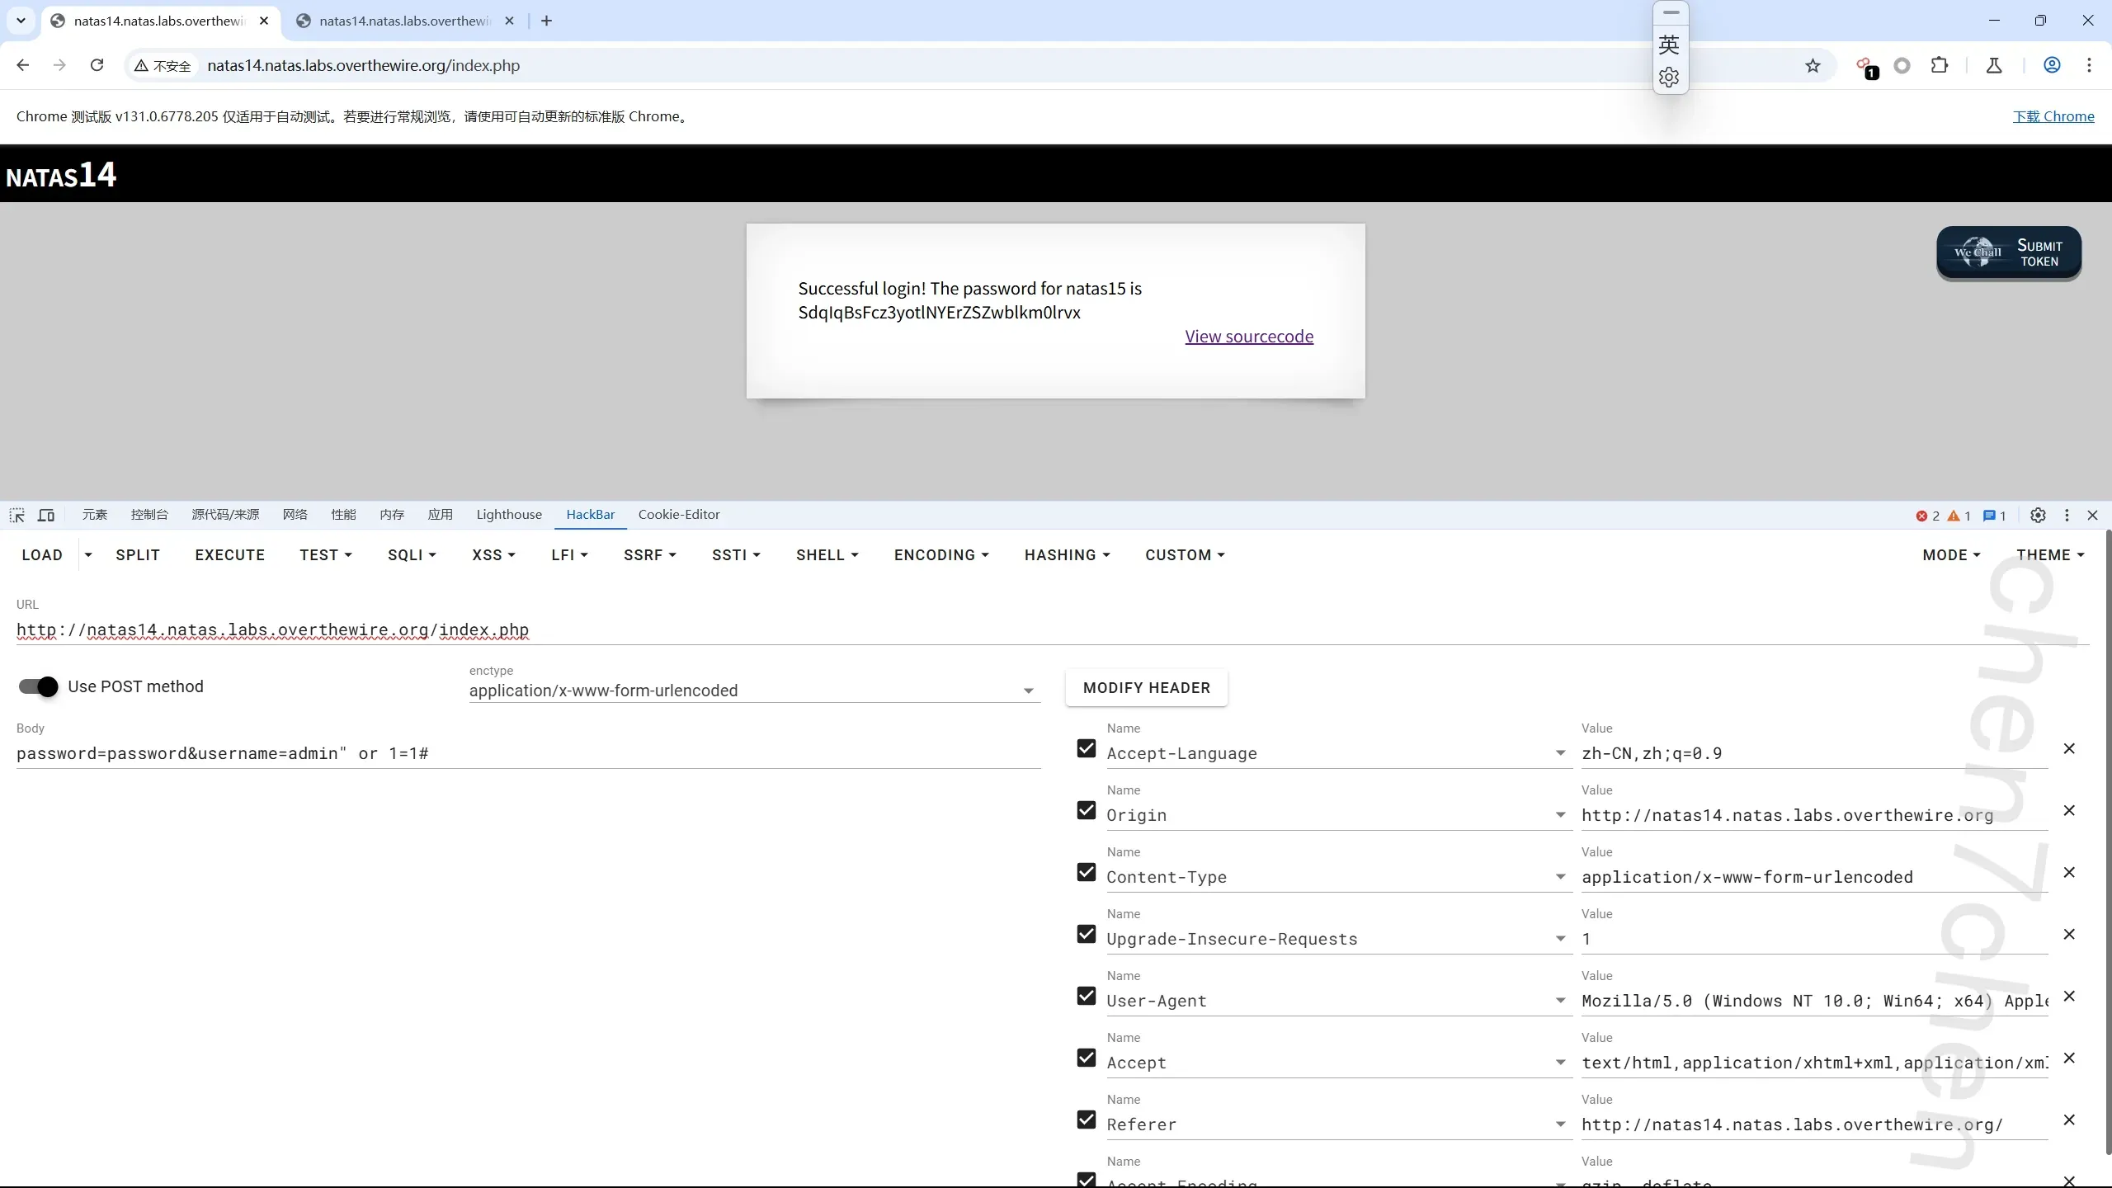Open the View sourcecode link
This screenshot has width=2112, height=1188.
pos(1249,337)
